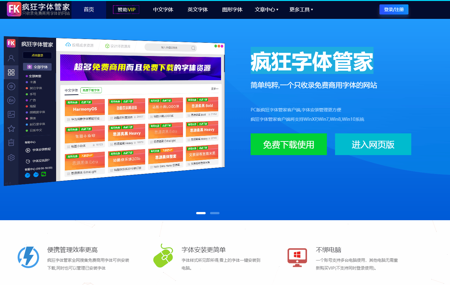The image size is (450, 285).
Task: Click the settings gear in screenshot sidebar
Action: [11, 158]
